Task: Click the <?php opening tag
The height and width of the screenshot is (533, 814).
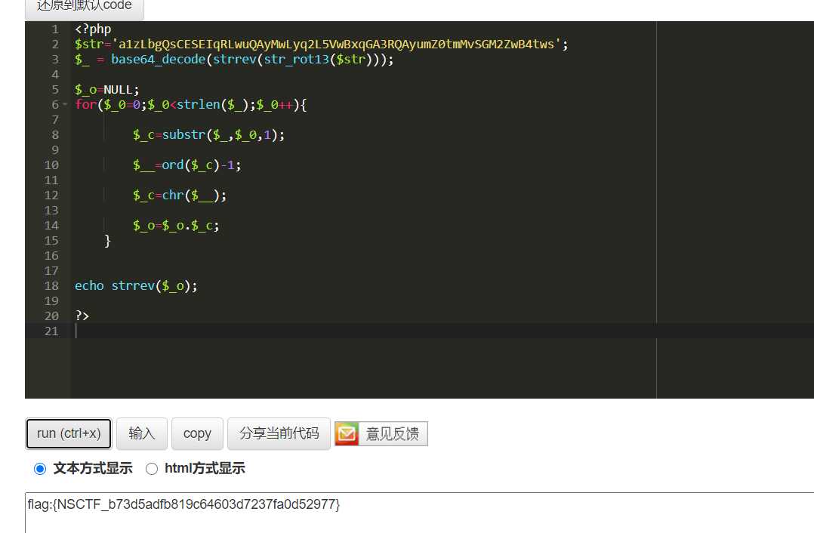Action: (x=93, y=29)
